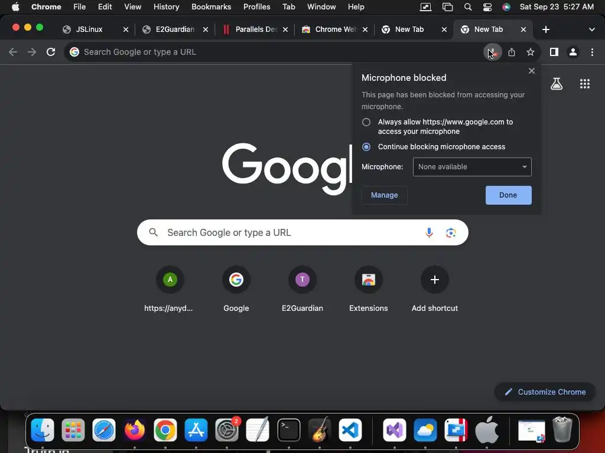Launch GarageBand from the dock
The height and width of the screenshot is (453, 605).
click(x=320, y=430)
